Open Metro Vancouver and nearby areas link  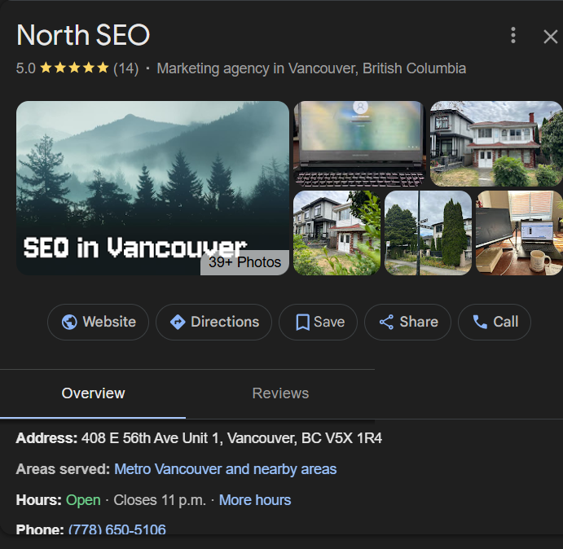tap(225, 469)
